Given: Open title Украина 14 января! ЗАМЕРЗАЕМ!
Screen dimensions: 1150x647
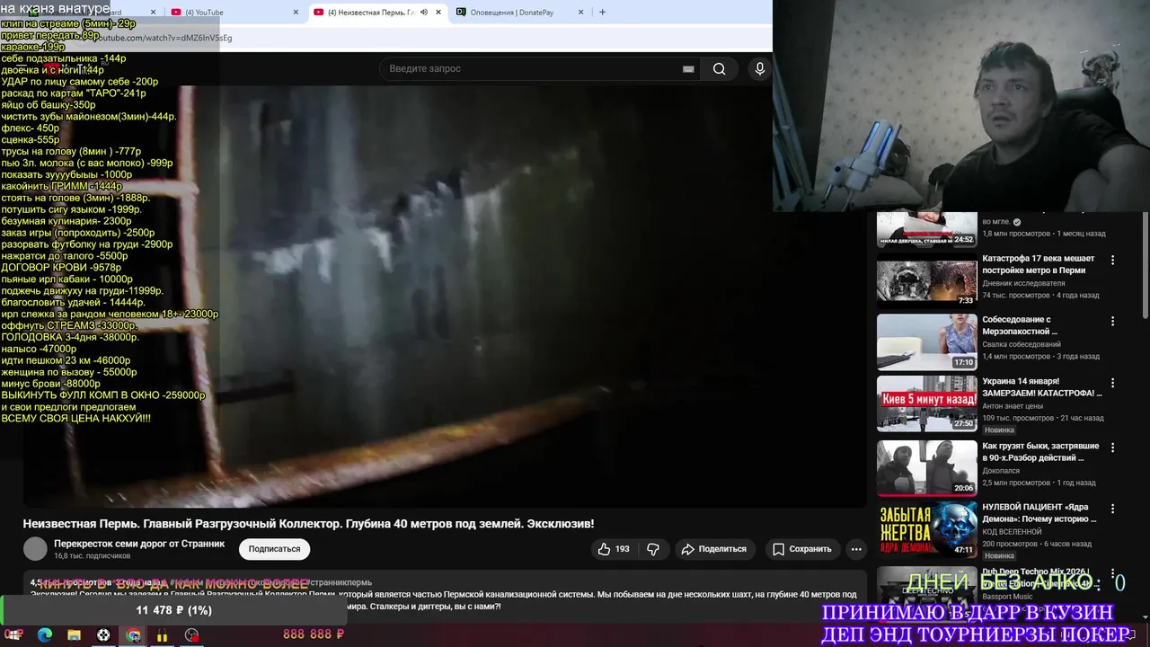Looking at the screenshot, I should [1042, 386].
